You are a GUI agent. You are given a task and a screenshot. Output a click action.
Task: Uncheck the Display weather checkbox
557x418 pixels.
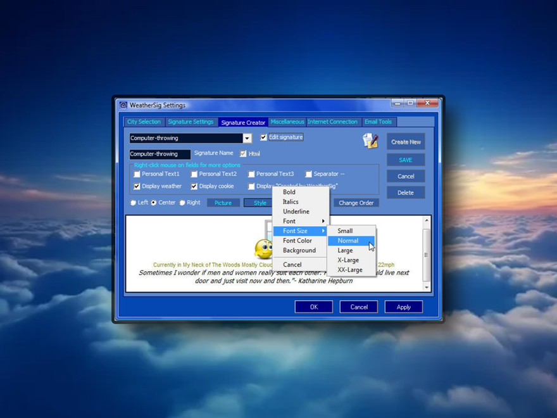tap(137, 187)
